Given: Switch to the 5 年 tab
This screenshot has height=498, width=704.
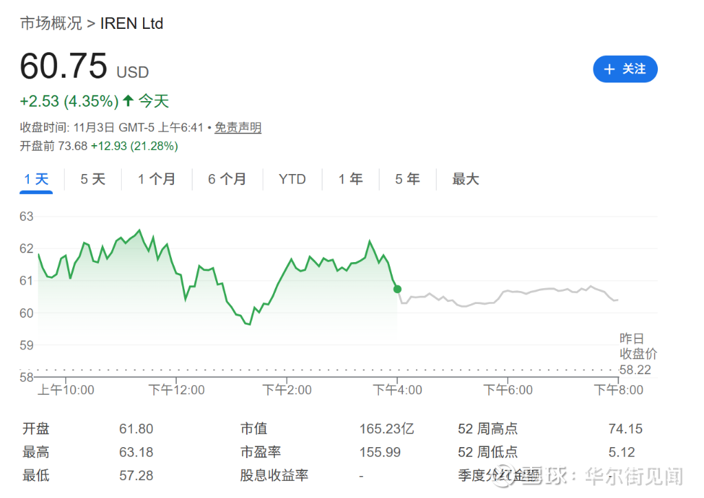Looking at the screenshot, I should [408, 179].
